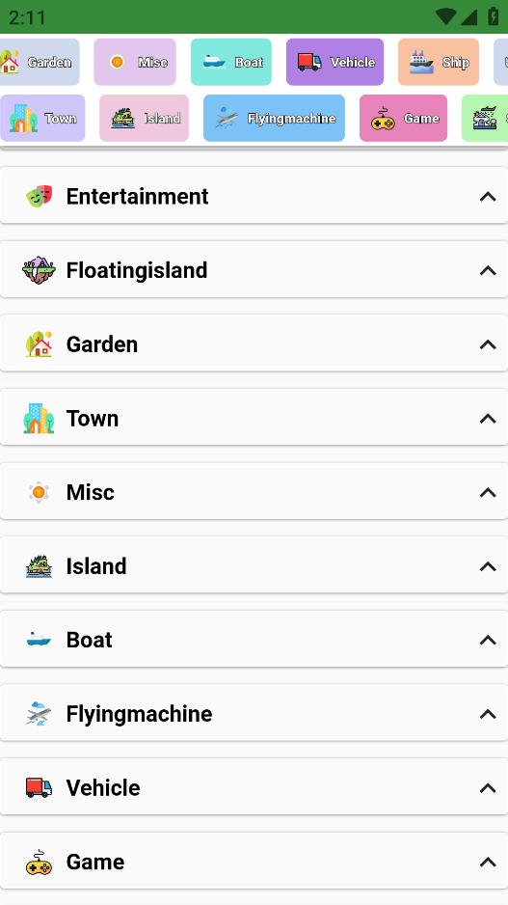The width and height of the screenshot is (508, 905).
Task: Tap the city buildings icon beside Town row
Action: point(39,418)
